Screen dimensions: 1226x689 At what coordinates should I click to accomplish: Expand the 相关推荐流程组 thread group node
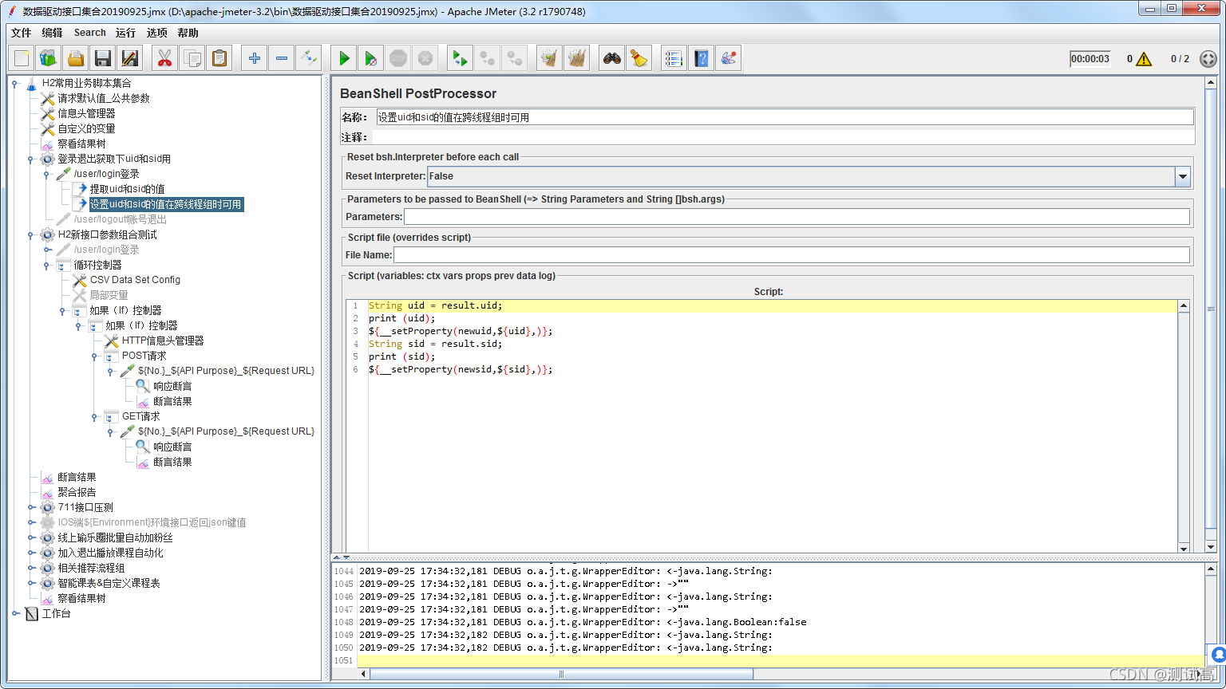(x=32, y=568)
